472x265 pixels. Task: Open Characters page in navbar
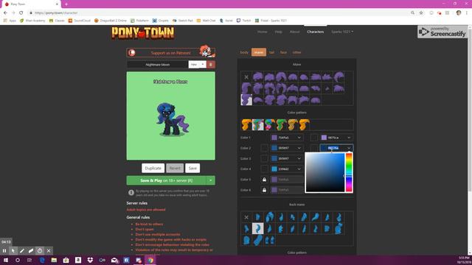click(316, 32)
